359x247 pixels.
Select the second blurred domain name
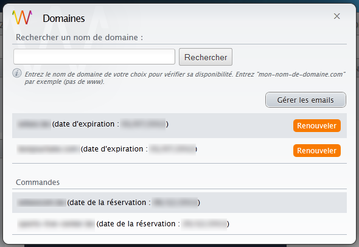(48, 149)
